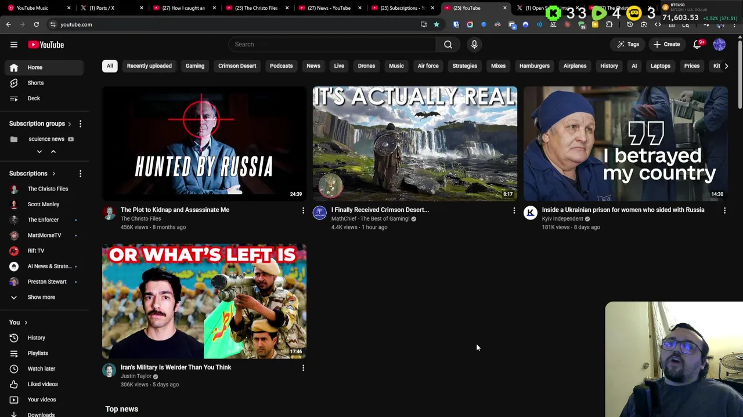Open Subscription groups options menu
743x417 pixels.
[x=80, y=123]
